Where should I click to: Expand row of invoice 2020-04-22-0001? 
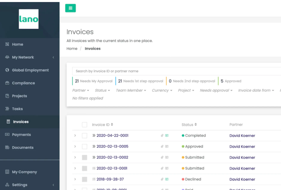coord(75,136)
